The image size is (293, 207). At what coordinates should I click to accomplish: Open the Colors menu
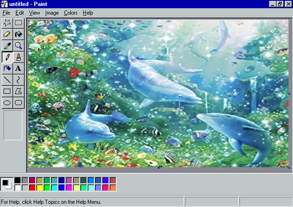71,13
